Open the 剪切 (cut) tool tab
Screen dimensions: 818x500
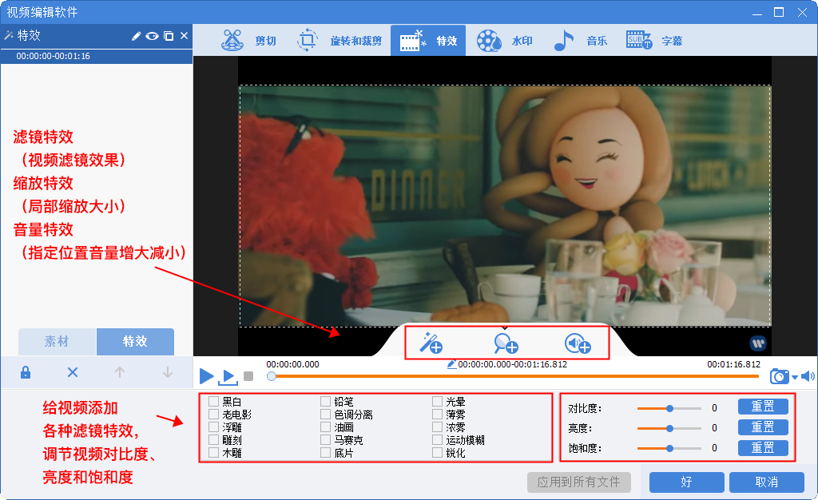coord(249,41)
